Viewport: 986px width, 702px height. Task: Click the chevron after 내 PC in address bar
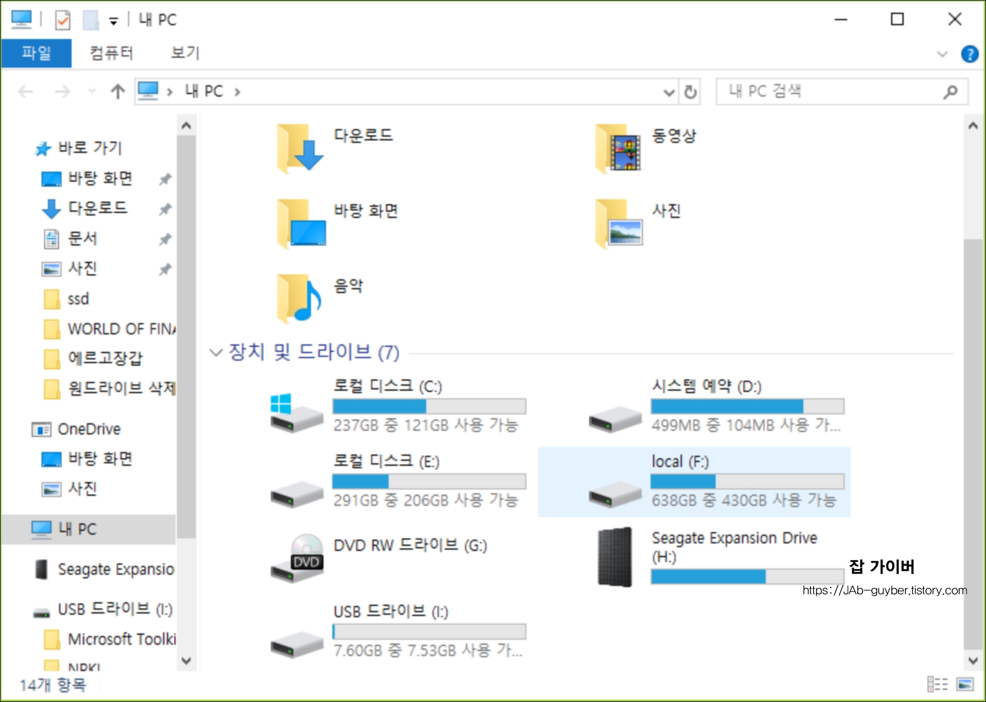pos(237,91)
